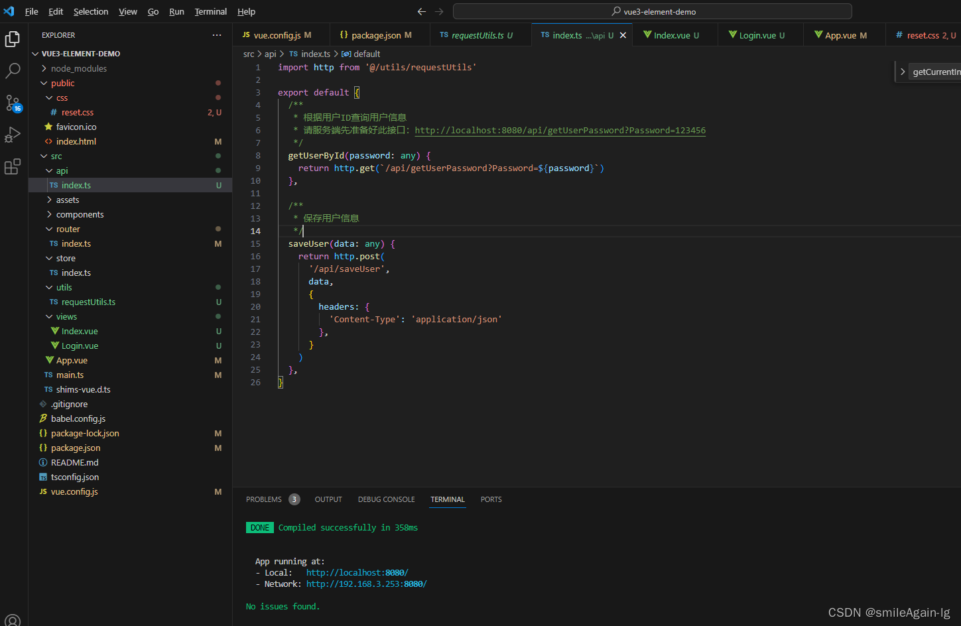
Task: Expand the getCurrentIn sticky widget chevron
Action: (x=903, y=72)
